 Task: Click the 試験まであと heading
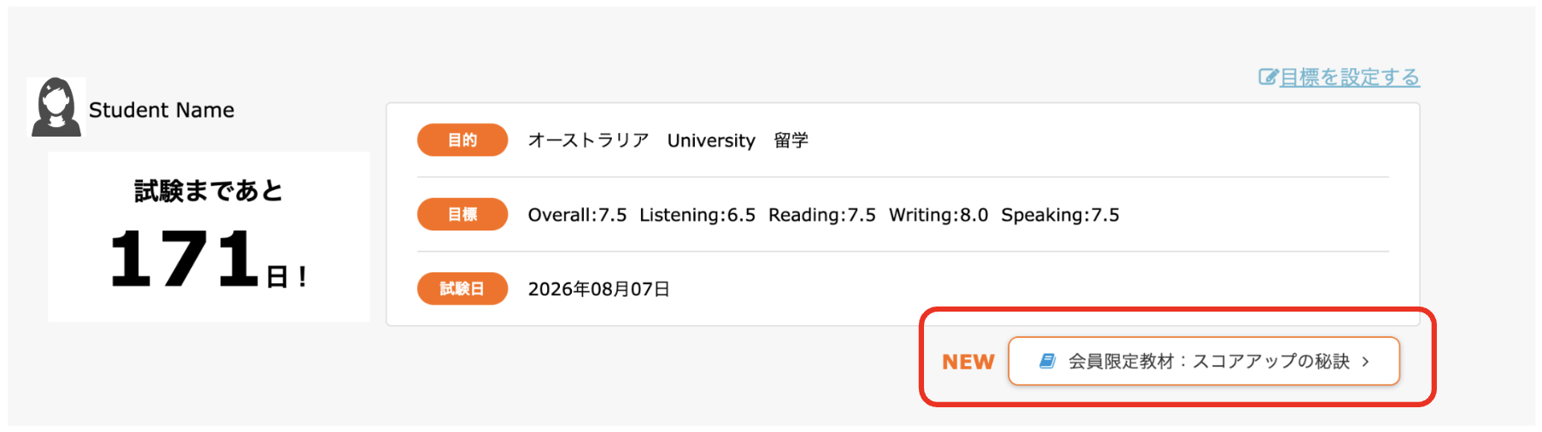pos(209,190)
